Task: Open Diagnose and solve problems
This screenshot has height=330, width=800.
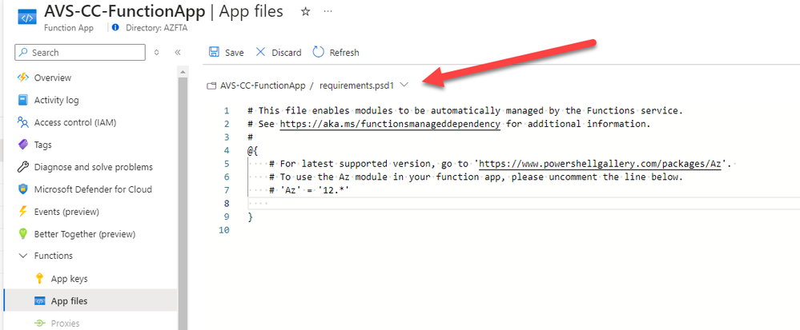Action: tap(94, 167)
